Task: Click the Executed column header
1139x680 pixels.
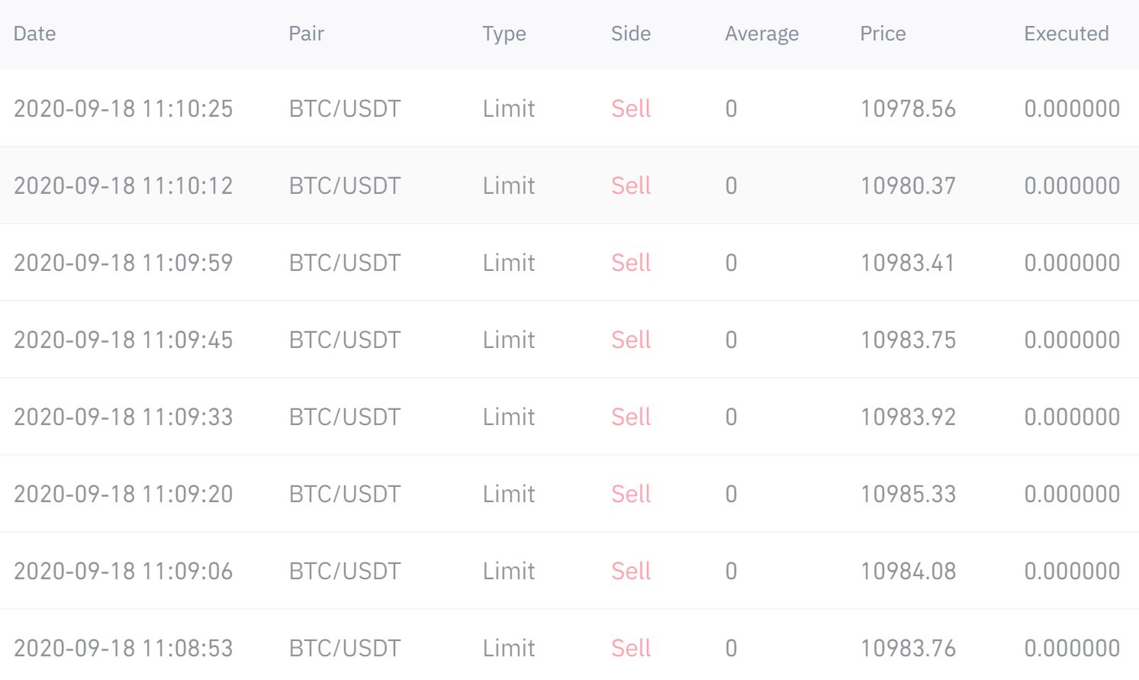Action: click(x=1066, y=34)
